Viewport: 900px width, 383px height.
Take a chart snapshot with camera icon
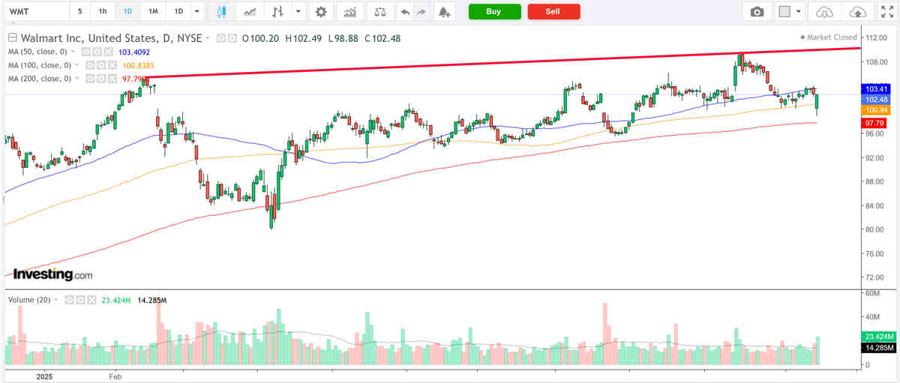[757, 12]
